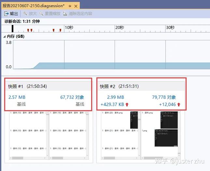
Task: Click the 1 - 副本.png thumbnail image
Action: tap(169, 120)
